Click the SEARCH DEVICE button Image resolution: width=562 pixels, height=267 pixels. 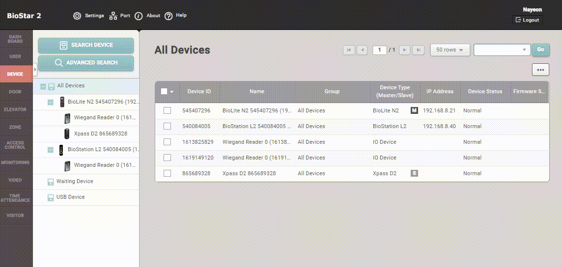click(x=86, y=45)
